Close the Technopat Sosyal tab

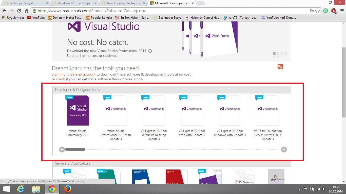pyautogui.click(x=47, y=3)
